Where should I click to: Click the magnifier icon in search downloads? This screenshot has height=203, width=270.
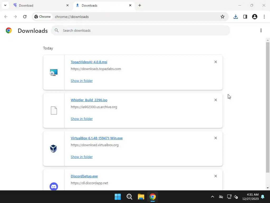56,30
